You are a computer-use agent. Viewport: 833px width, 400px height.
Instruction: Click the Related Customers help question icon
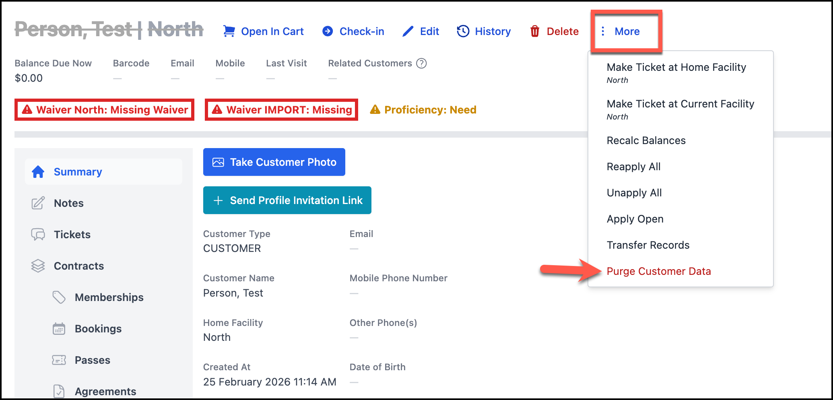coord(421,64)
